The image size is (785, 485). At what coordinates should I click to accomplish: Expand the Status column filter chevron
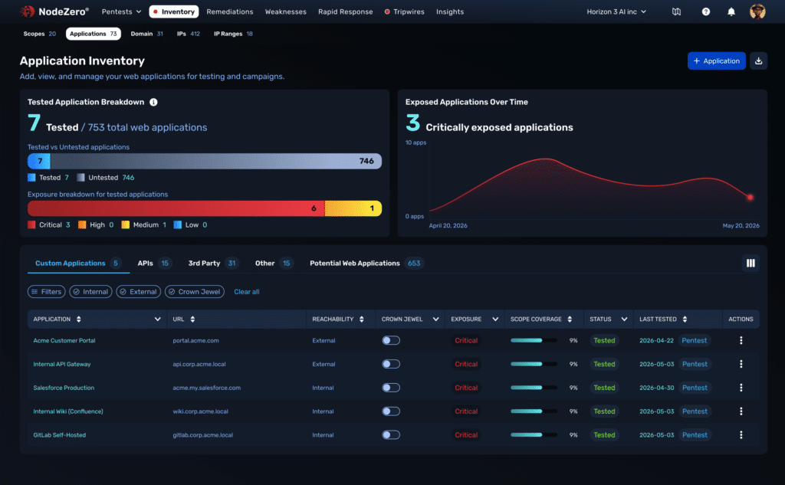coord(624,320)
